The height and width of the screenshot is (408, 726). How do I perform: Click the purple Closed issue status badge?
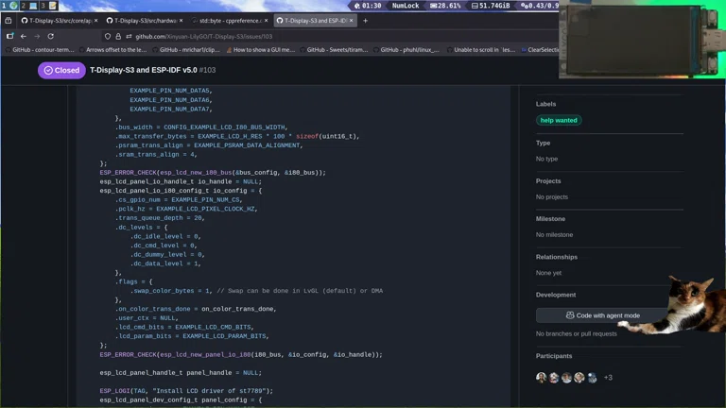coord(61,70)
